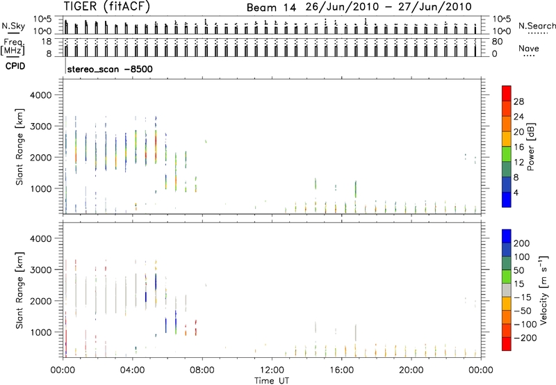This screenshot has width=556, height=385.
Task: Click the red top segment of power colorbar
Action: click(507, 93)
